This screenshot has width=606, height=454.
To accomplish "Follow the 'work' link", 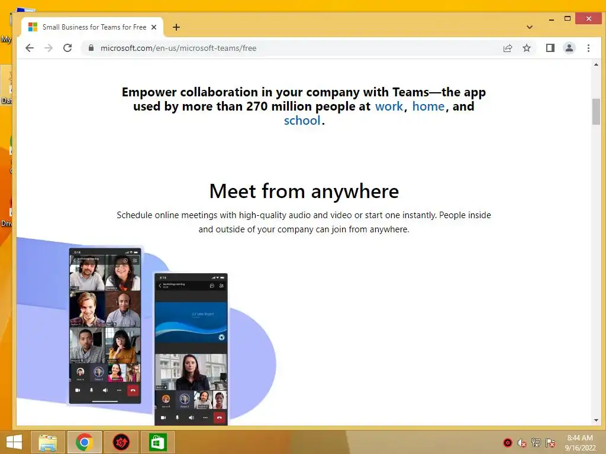I will click(389, 106).
